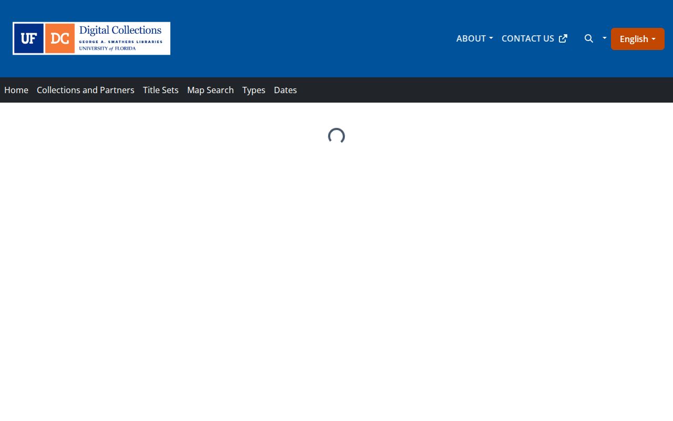Go to Home in navigation bar
The height and width of the screenshot is (421, 673).
[x=16, y=90]
